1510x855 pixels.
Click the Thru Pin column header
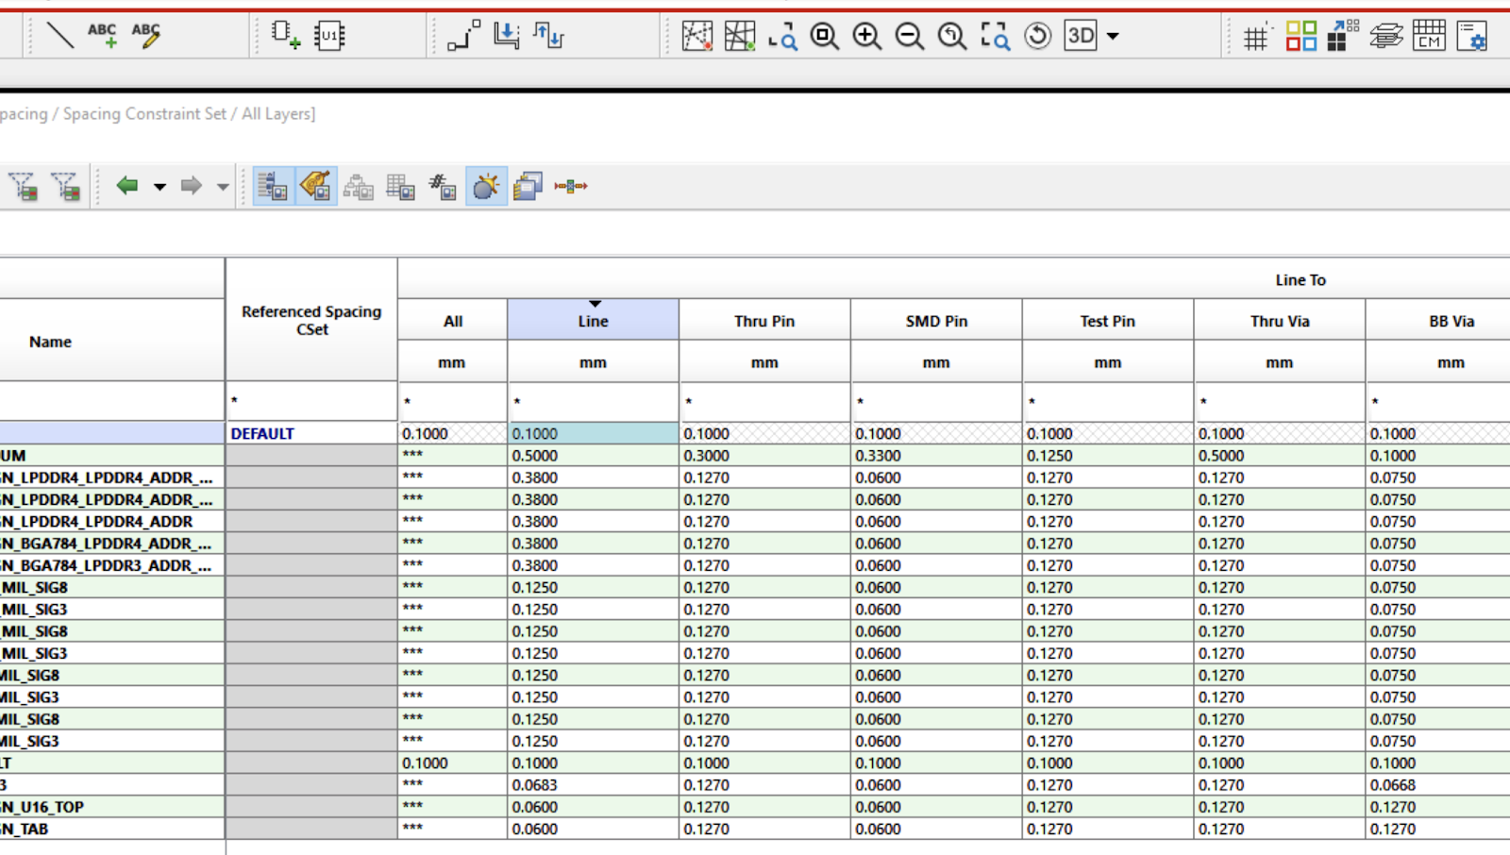point(764,321)
